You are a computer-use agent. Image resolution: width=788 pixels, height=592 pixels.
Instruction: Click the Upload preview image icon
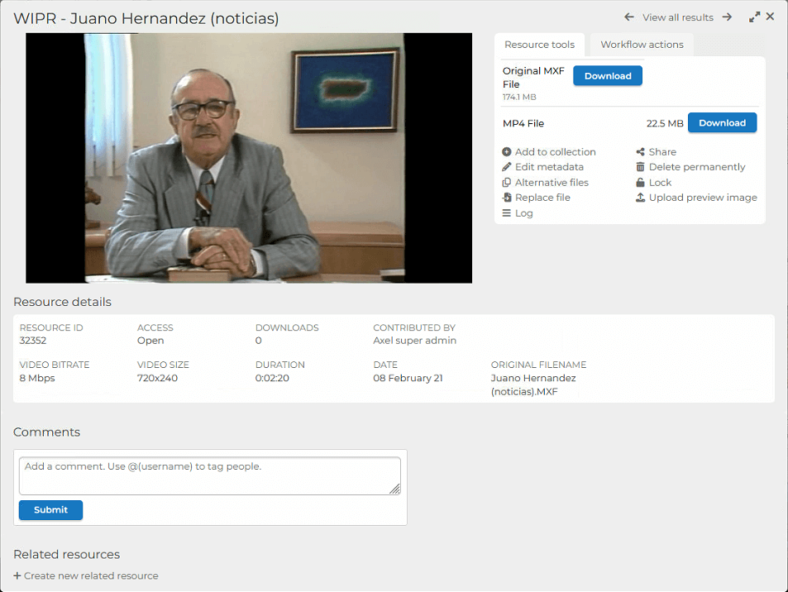[x=640, y=198]
